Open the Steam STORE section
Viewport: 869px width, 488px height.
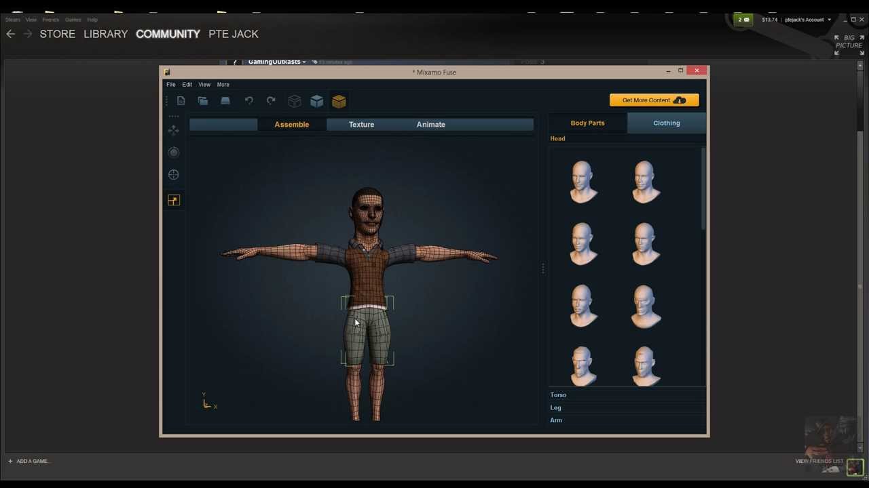[x=58, y=34]
